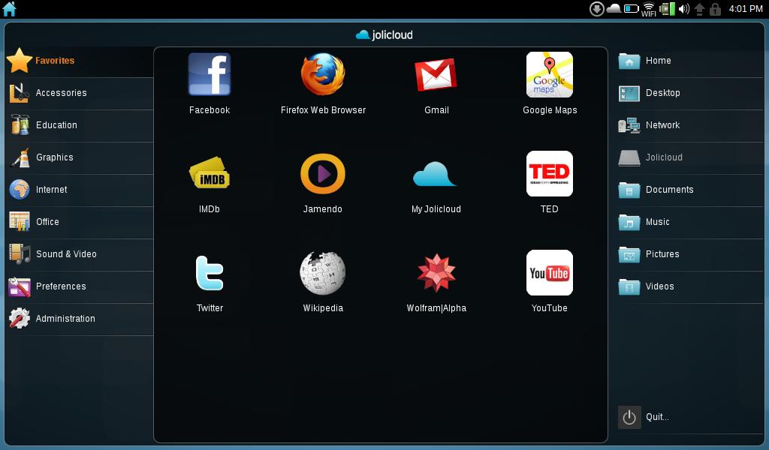Screen dimensions: 769x450
Task: Show the Graphics category
Action: tap(80, 157)
